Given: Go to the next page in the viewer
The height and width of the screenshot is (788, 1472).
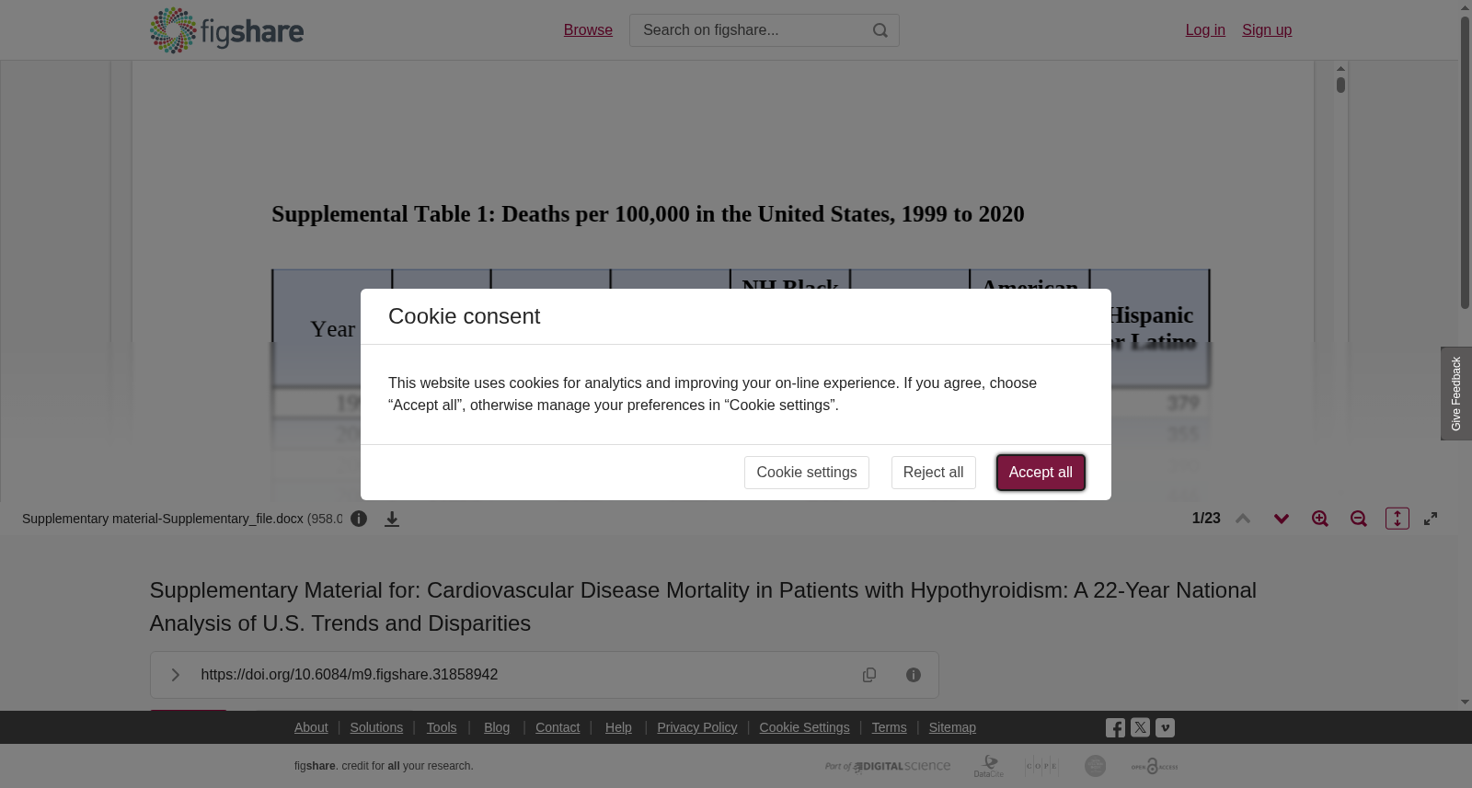Looking at the screenshot, I should pyautogui.click(x=1282, y=519).
